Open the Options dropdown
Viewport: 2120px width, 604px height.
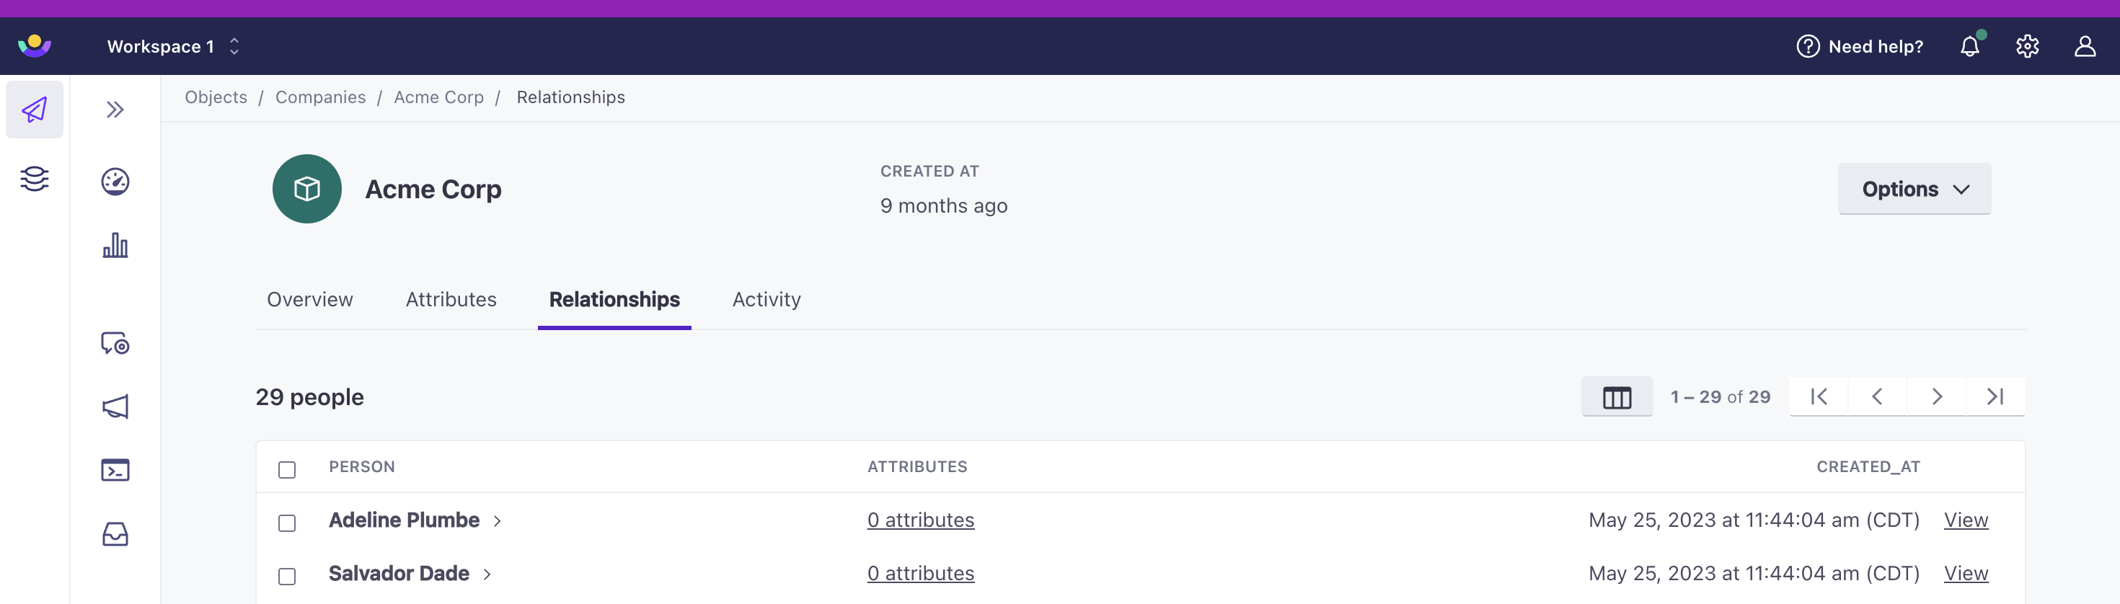(1914, 190)
